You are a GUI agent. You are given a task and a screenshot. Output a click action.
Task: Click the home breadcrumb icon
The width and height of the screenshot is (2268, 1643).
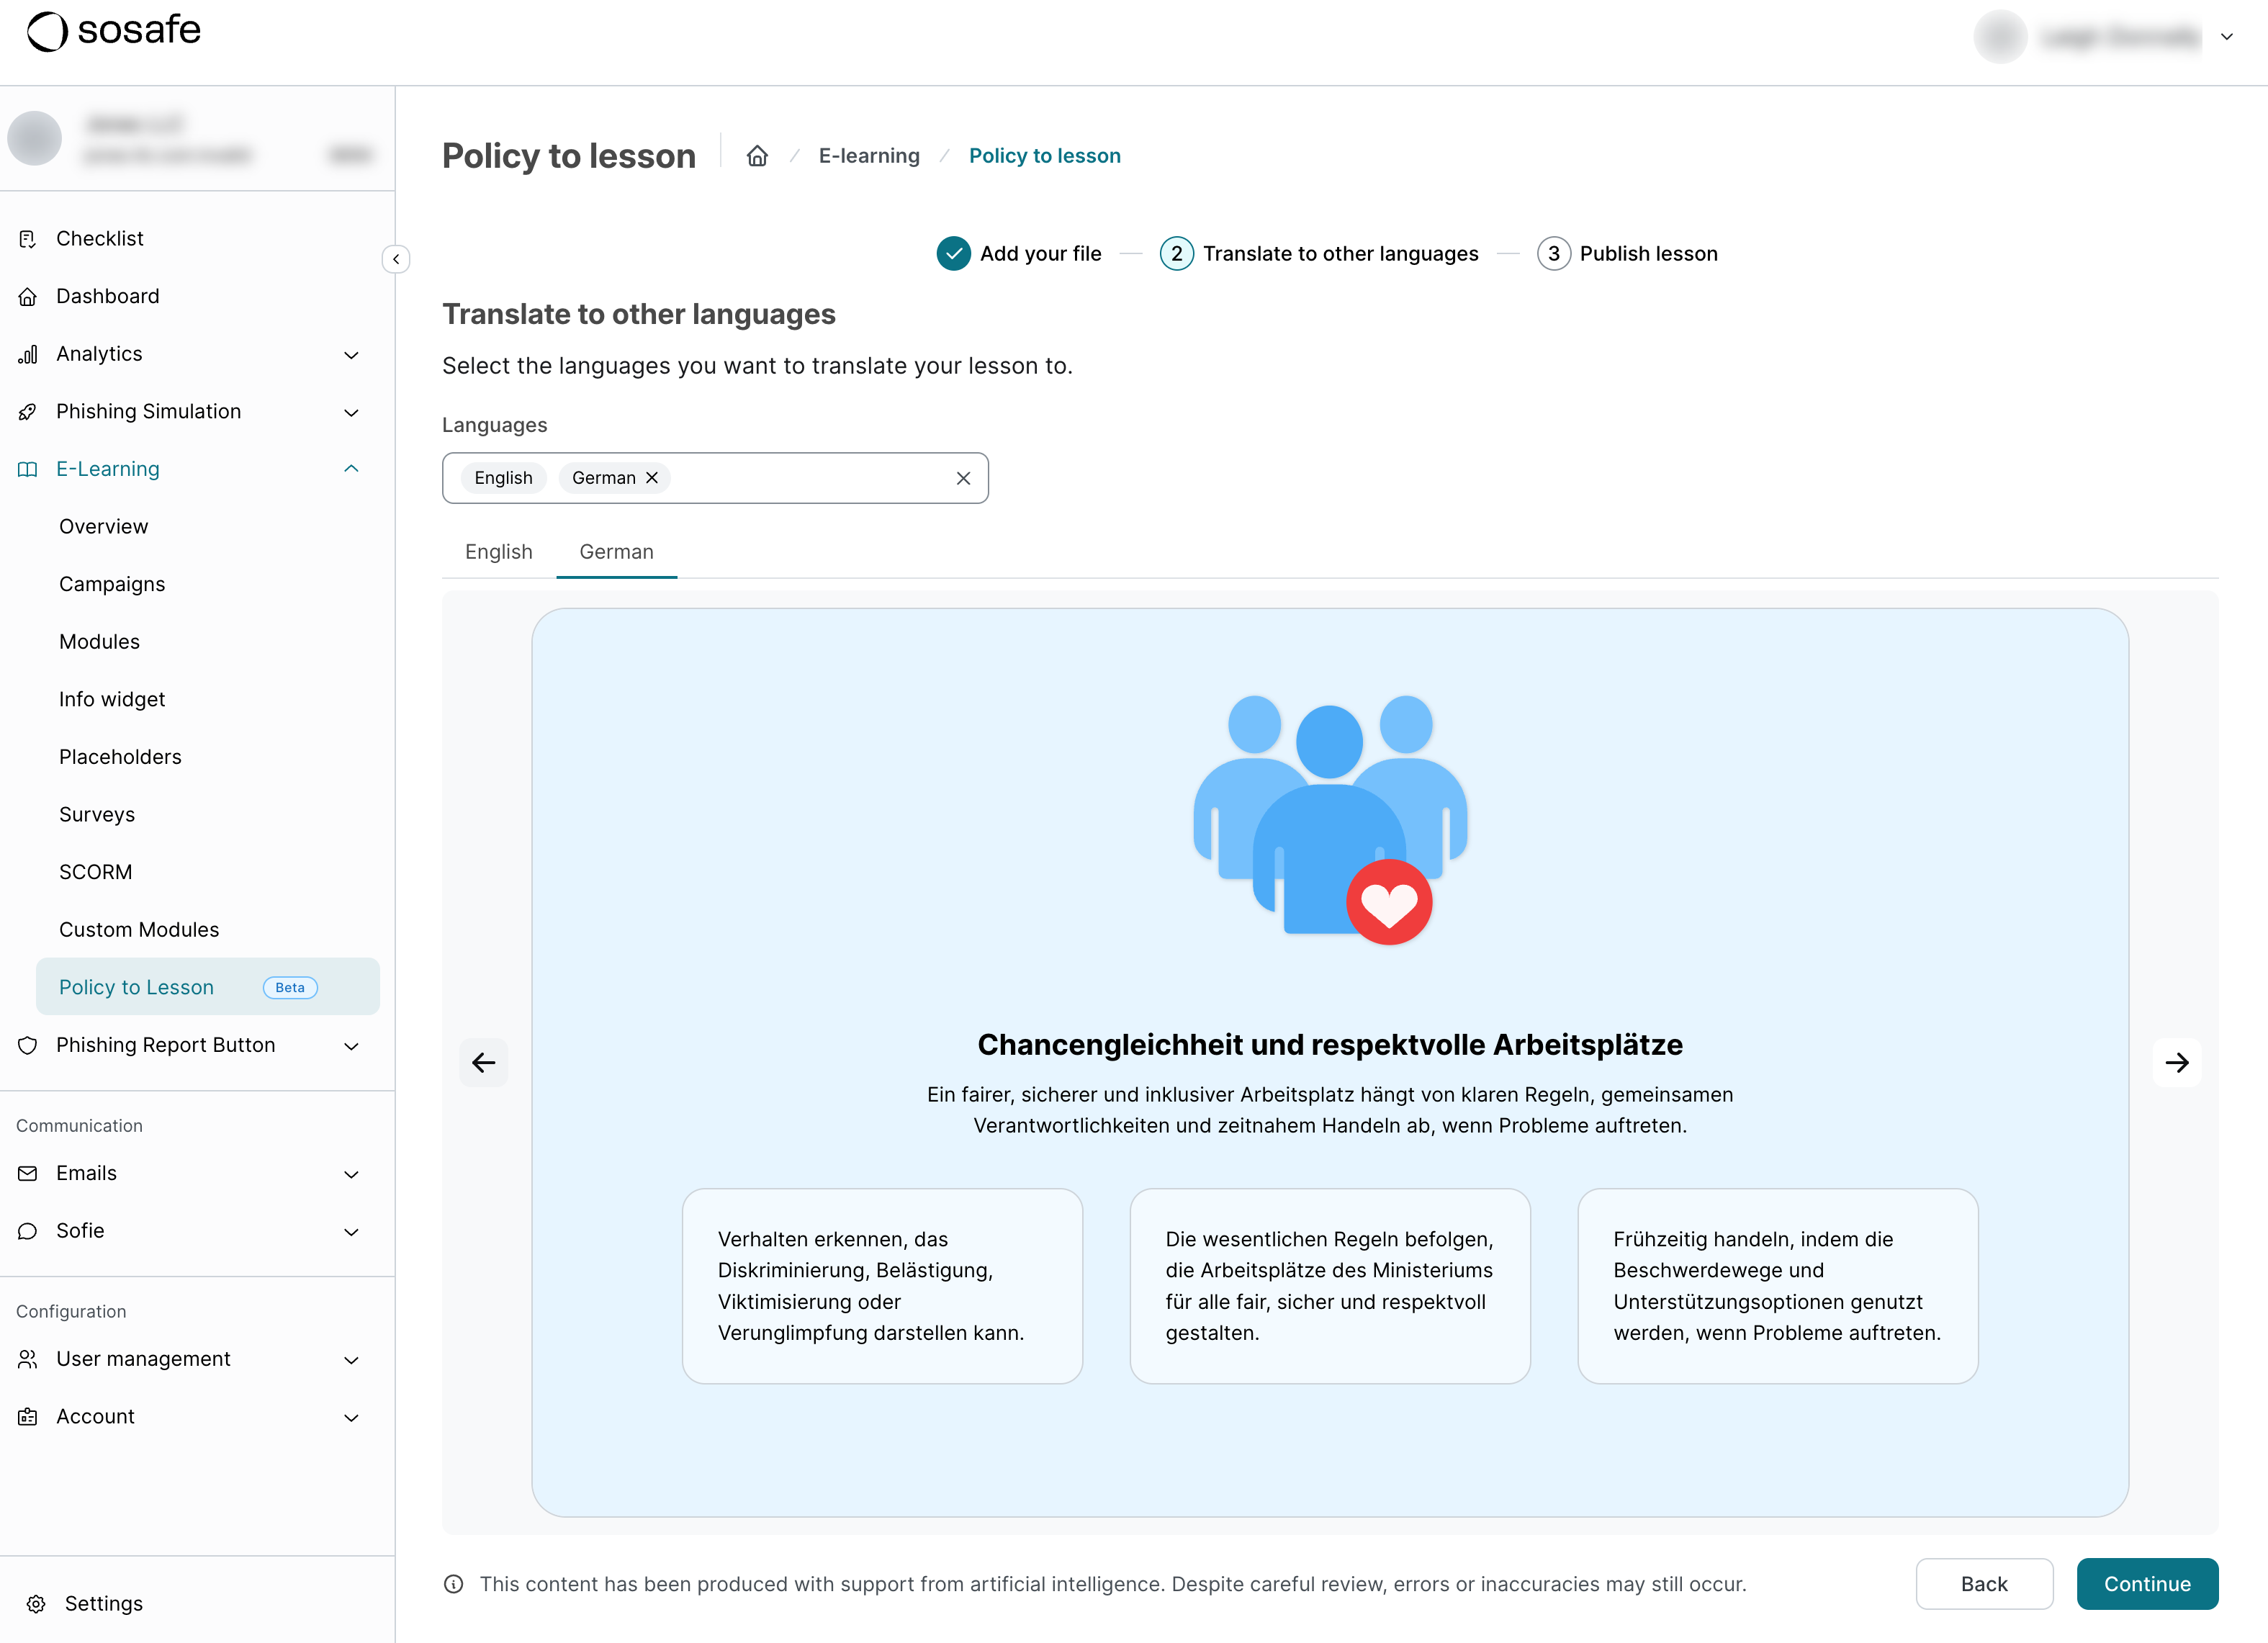757,156
